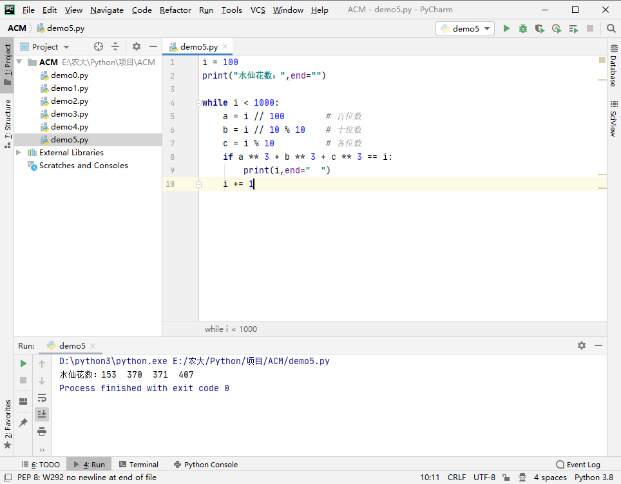Click the Python 3.8 interpreter in status bar

pos(593,478)
